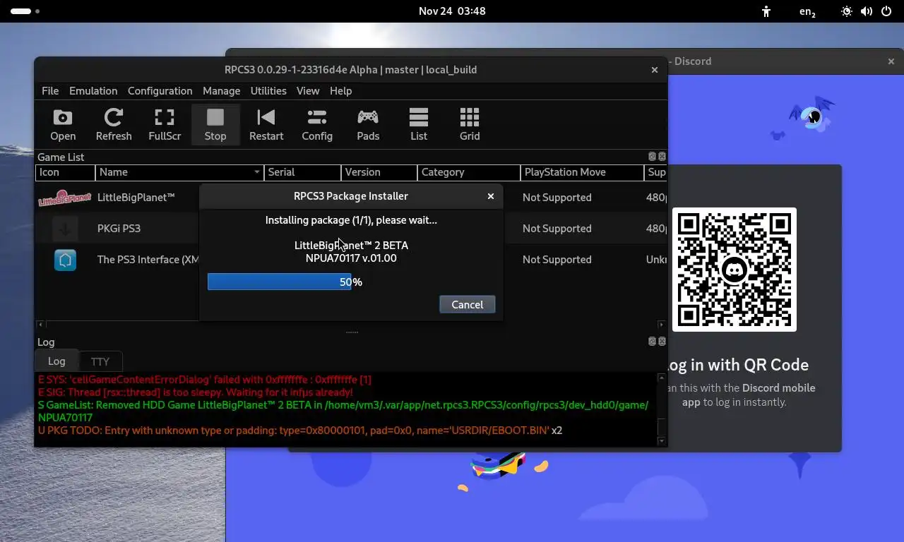This screenshot has height=542, width=904.
Task: Open the Nov 24 clock calendar
Action: click(x=452, y=11)
